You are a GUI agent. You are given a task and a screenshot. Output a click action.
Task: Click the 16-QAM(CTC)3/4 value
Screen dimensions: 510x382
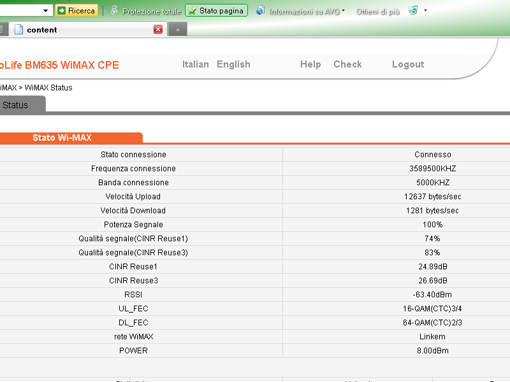pyautogui.click(x=432, y=308)
